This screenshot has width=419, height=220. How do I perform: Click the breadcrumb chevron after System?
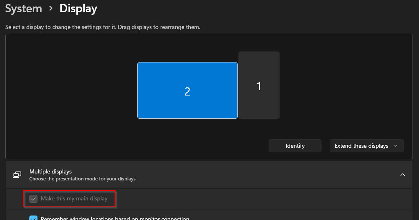51,9
